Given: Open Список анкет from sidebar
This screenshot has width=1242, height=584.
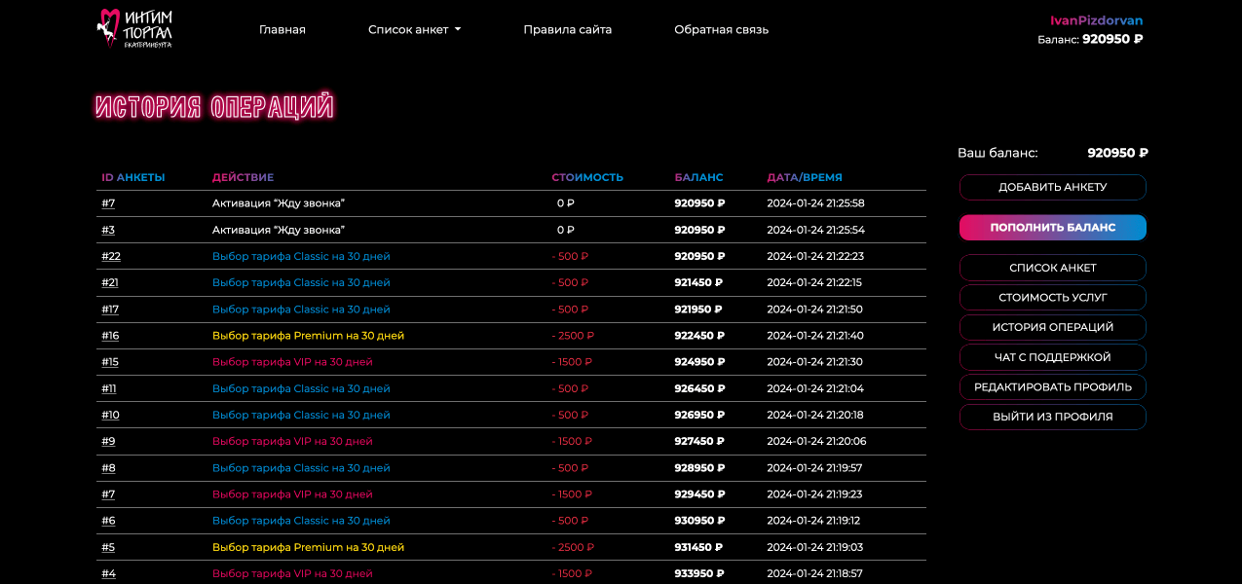Looking at the screenshot, I should point(1052,268).
